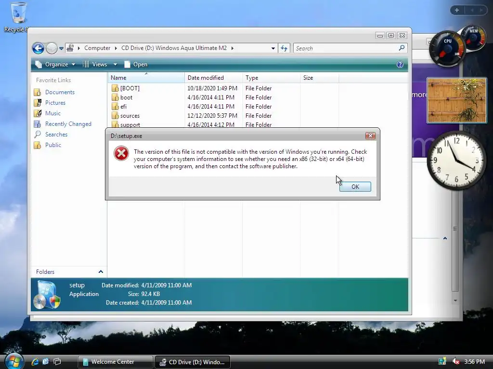Restore the Explorer window size button

pyautogui.click(x=391, y=35)
